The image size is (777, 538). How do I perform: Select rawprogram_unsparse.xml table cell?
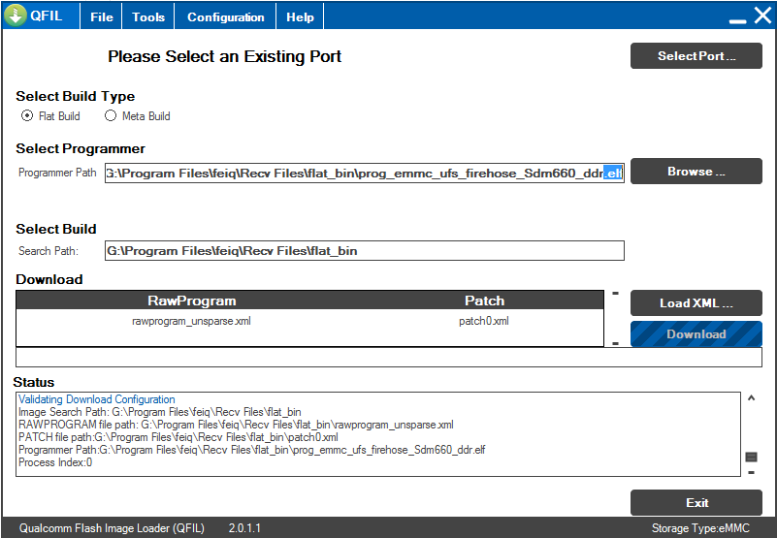[x=191, y=321]
